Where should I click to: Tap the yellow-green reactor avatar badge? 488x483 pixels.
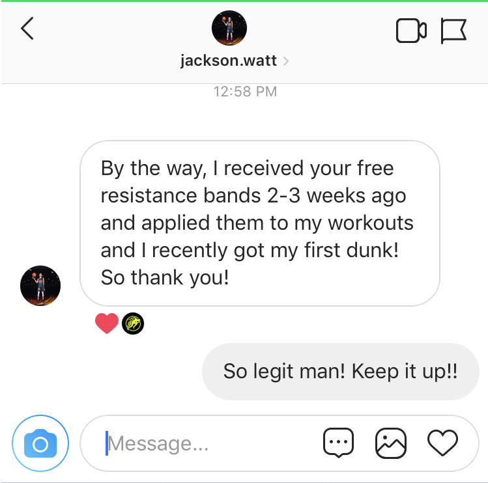tap(133, 324)
